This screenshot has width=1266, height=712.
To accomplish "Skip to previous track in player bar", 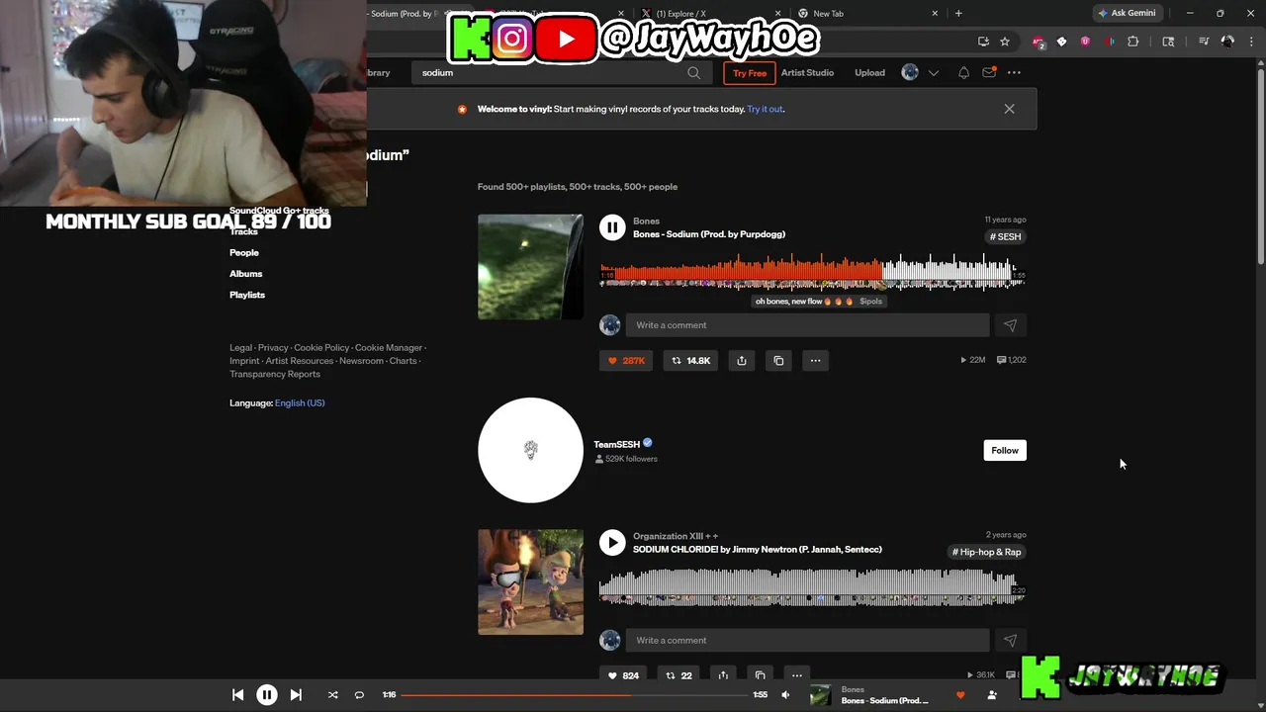I will pyautogui.click(x=237, y=695).
